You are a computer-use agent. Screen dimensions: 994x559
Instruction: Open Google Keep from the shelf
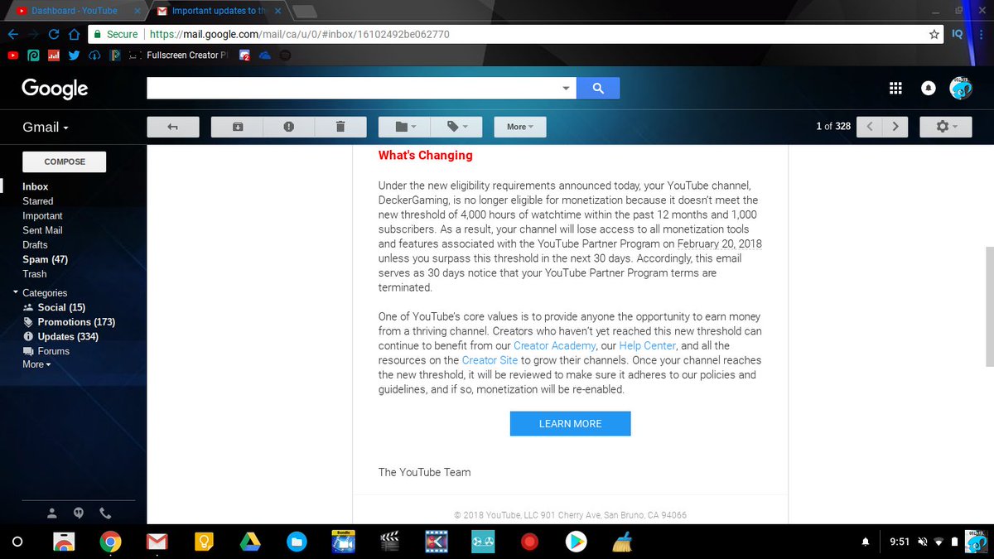[x=204, y=542]
